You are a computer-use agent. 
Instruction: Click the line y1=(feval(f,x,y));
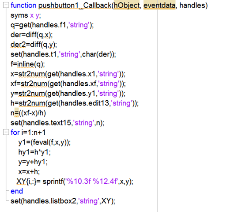45,143
